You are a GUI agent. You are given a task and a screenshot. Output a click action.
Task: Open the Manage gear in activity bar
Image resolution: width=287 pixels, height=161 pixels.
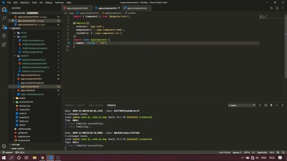coord(4,146)
